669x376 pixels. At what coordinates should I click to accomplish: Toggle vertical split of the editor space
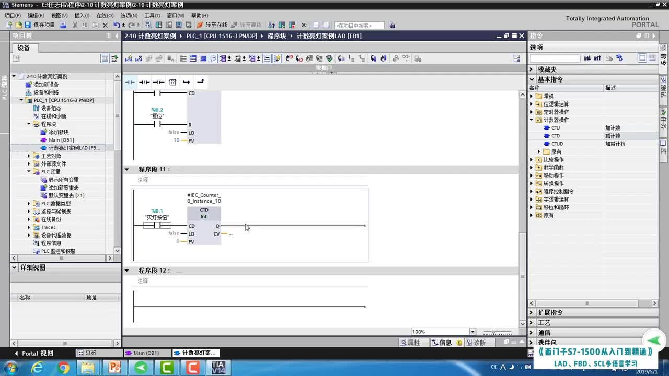[x=326, y=25]
